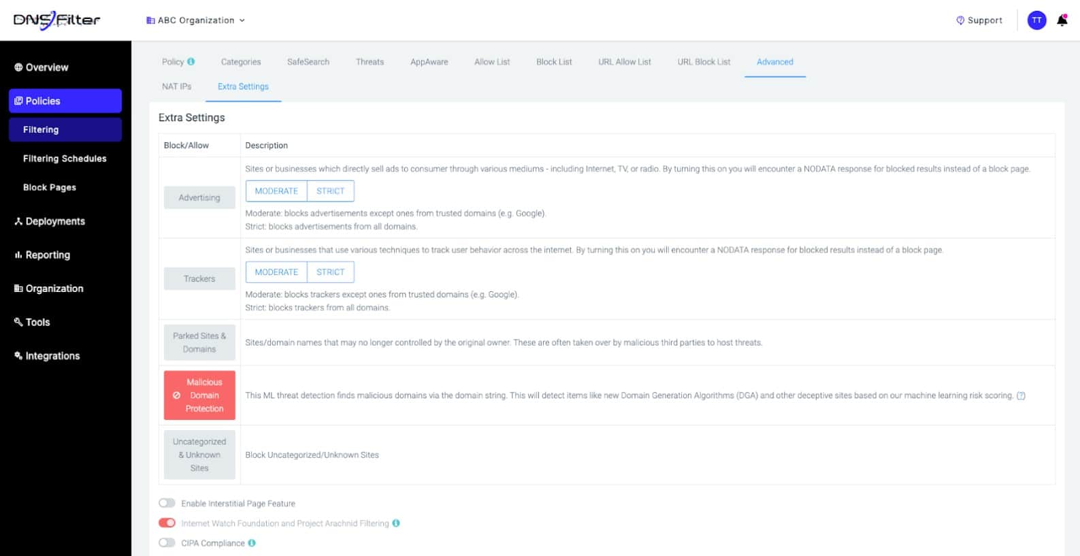Click 'Block Uncategorized/Unknown Sites' text
The image size is (1080, 556).
[x=312, y=455]
